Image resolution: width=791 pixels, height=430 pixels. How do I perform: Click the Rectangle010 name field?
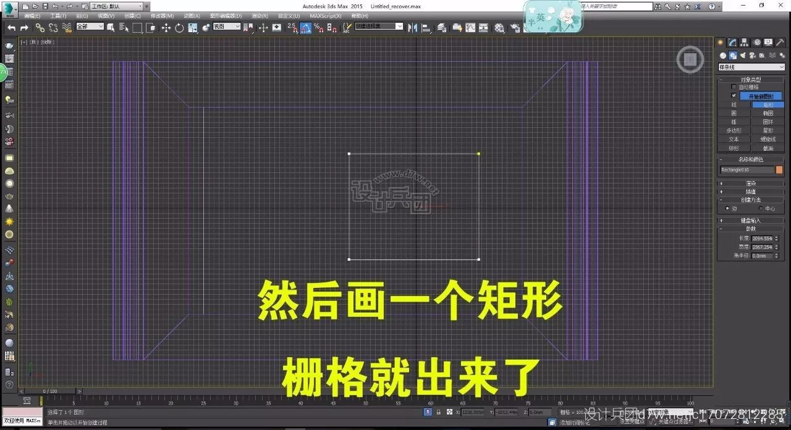pyautogui.click(x=747, y=169)
